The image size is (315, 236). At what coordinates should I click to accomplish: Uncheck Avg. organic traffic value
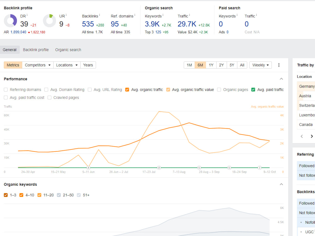pos(168,89)
